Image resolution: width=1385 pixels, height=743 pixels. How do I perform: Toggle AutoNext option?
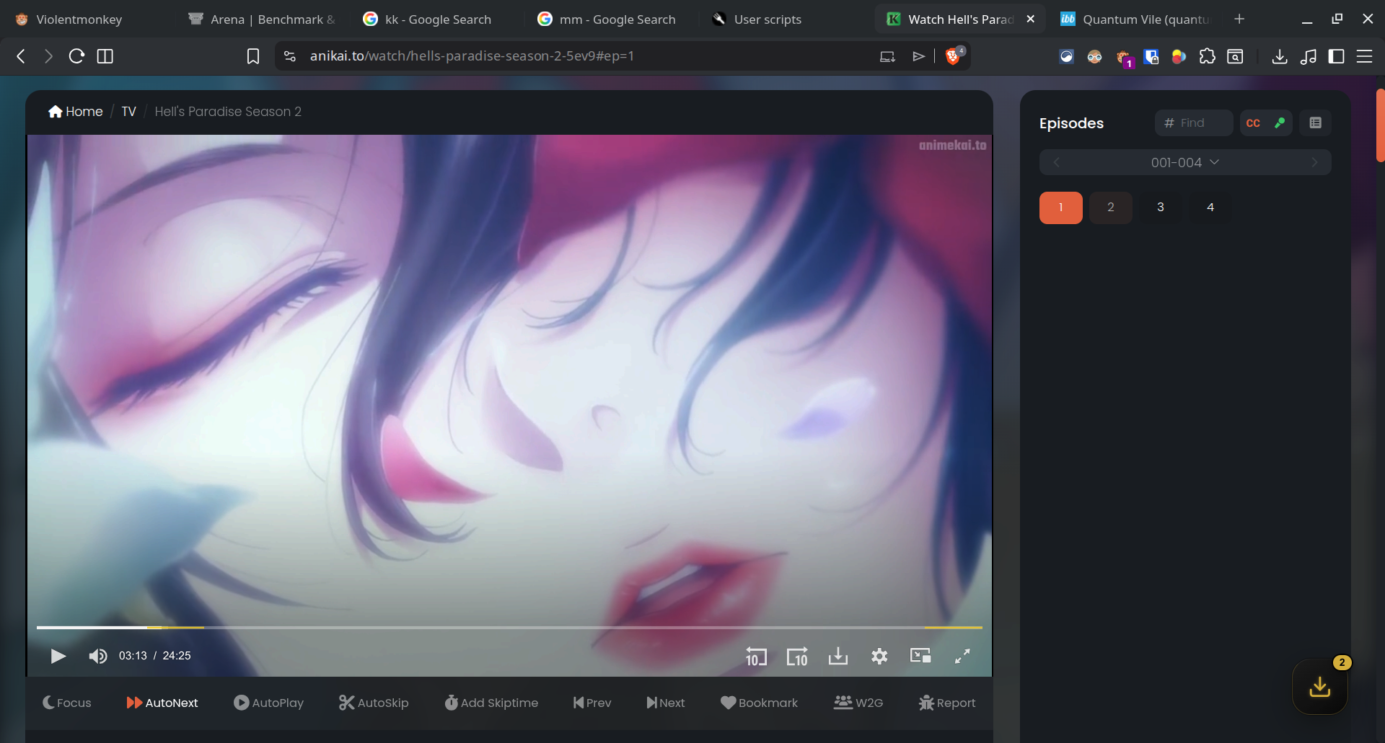[162, 703]
